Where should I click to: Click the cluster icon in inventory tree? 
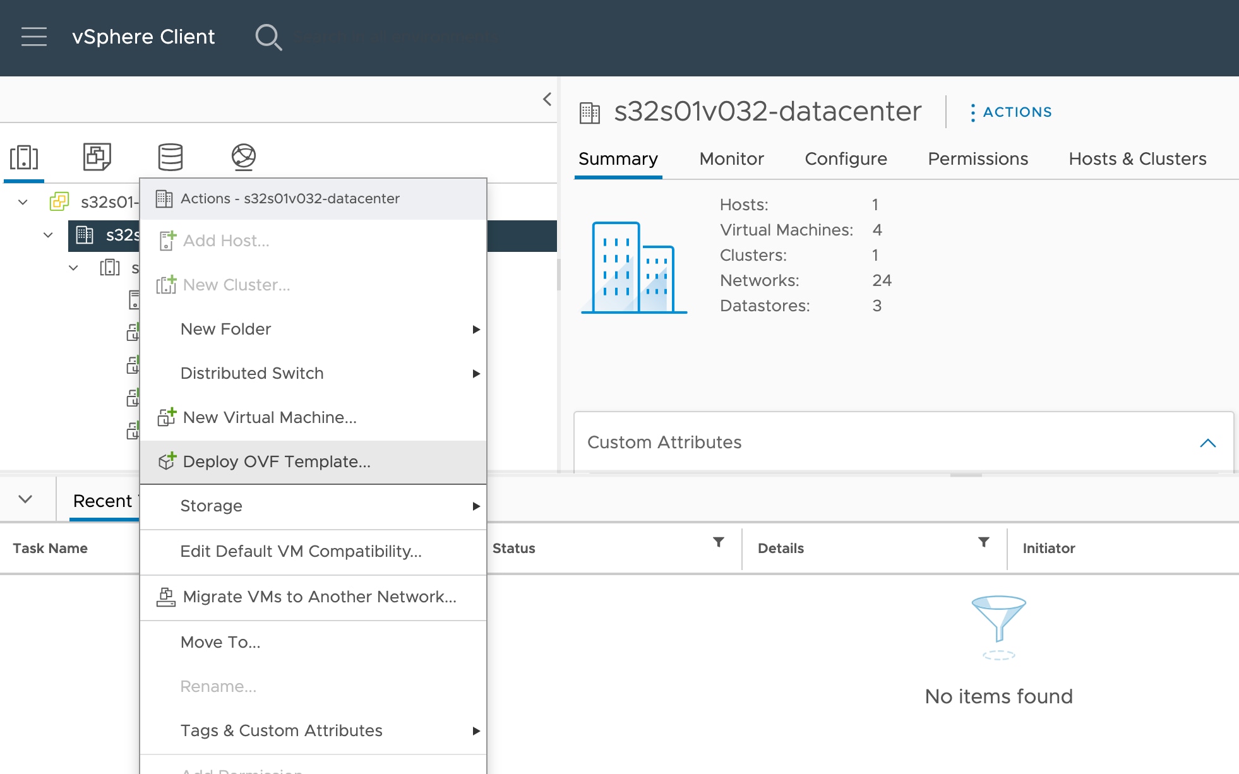[x=110, y=268]
